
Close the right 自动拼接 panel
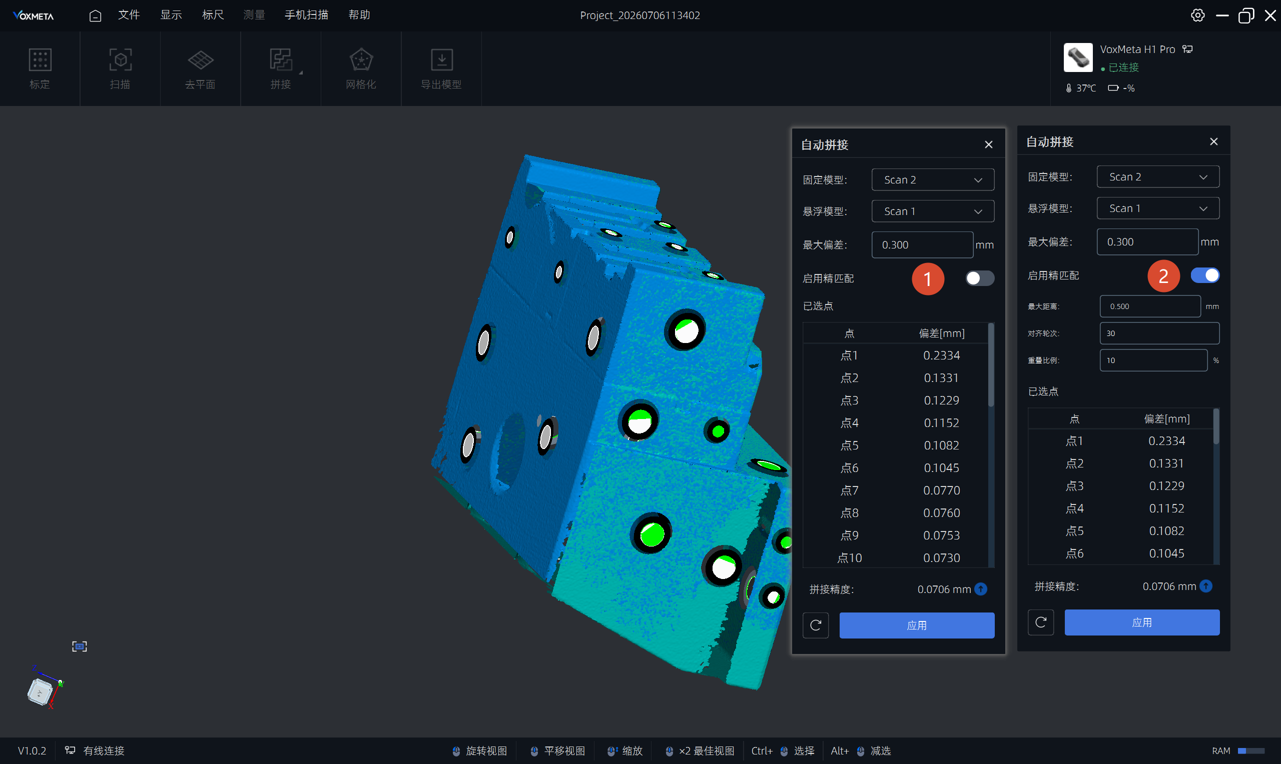[x=1214, y=141]
